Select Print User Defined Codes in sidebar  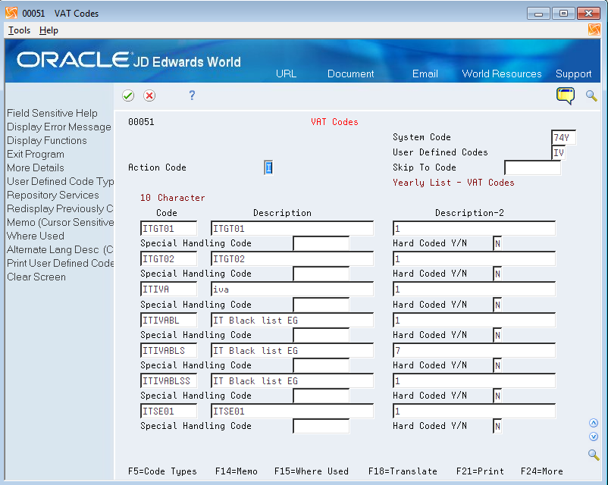pyautogui.click(x=60, y=263)
